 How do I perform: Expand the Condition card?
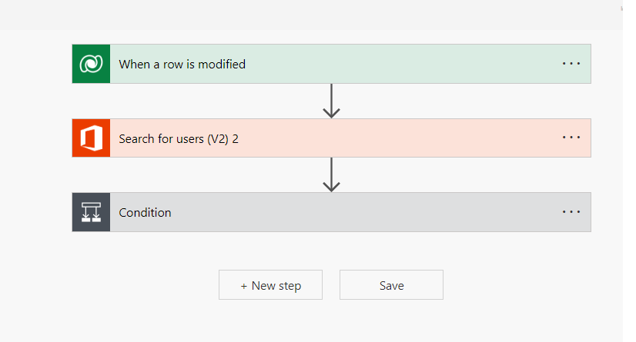click(x=346, y=212)
